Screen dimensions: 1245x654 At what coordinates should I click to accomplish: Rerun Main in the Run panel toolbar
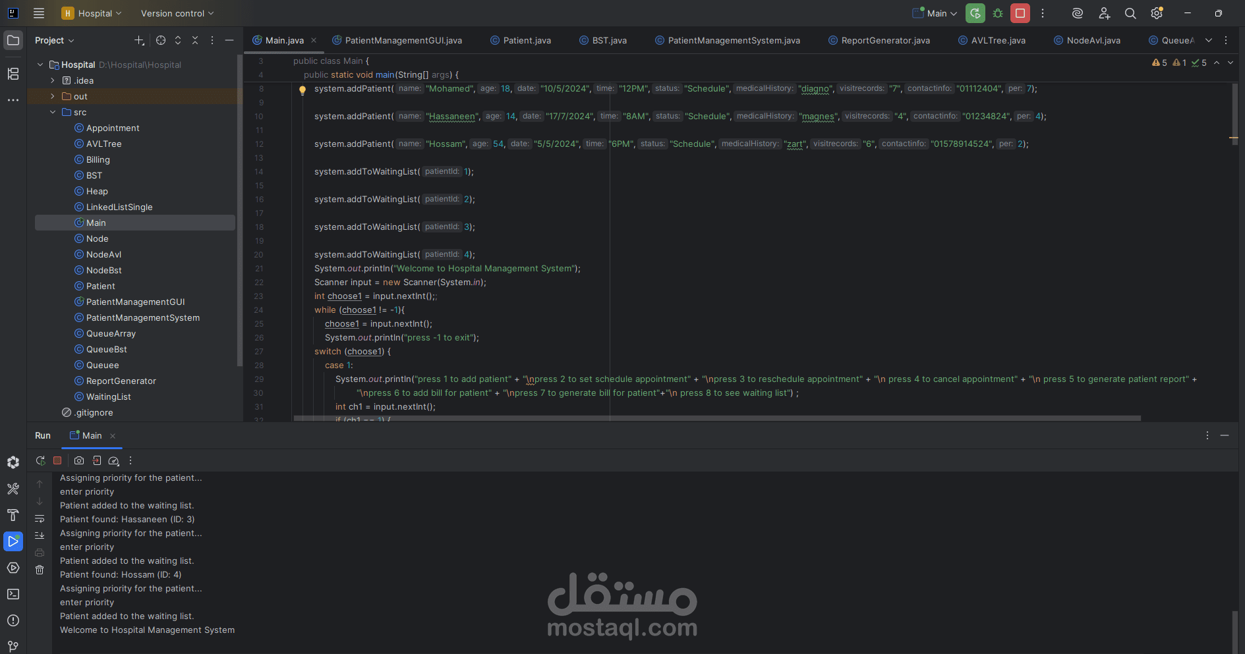(40, 461)
